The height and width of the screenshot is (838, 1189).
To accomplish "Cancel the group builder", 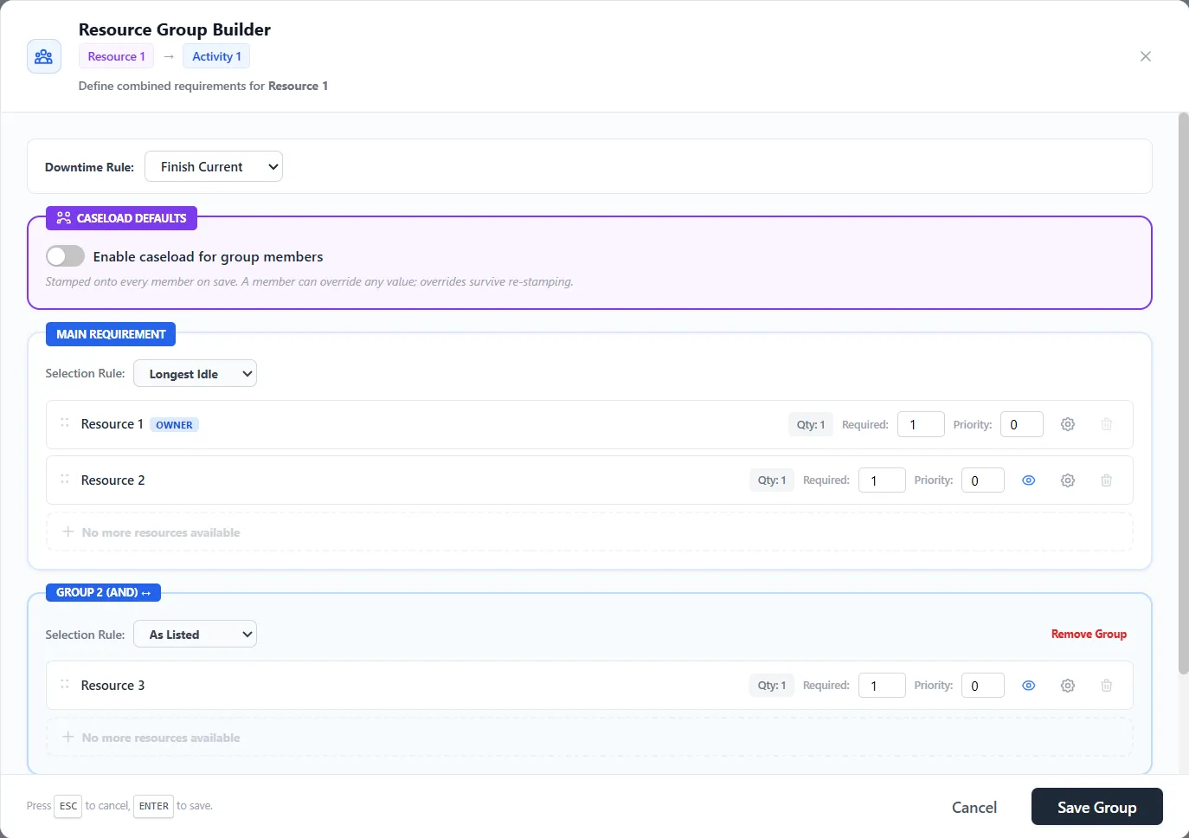I will [974, 807].
